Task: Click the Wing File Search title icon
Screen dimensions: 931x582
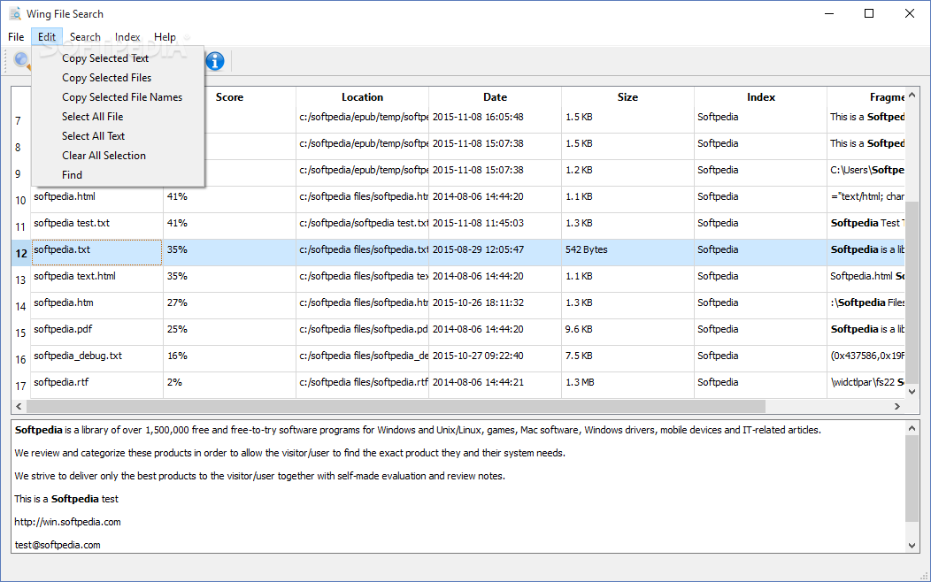Action: coord(15,13)
